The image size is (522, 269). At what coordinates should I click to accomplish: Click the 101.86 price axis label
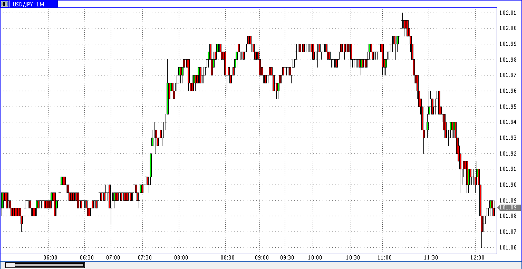(508, 247)
